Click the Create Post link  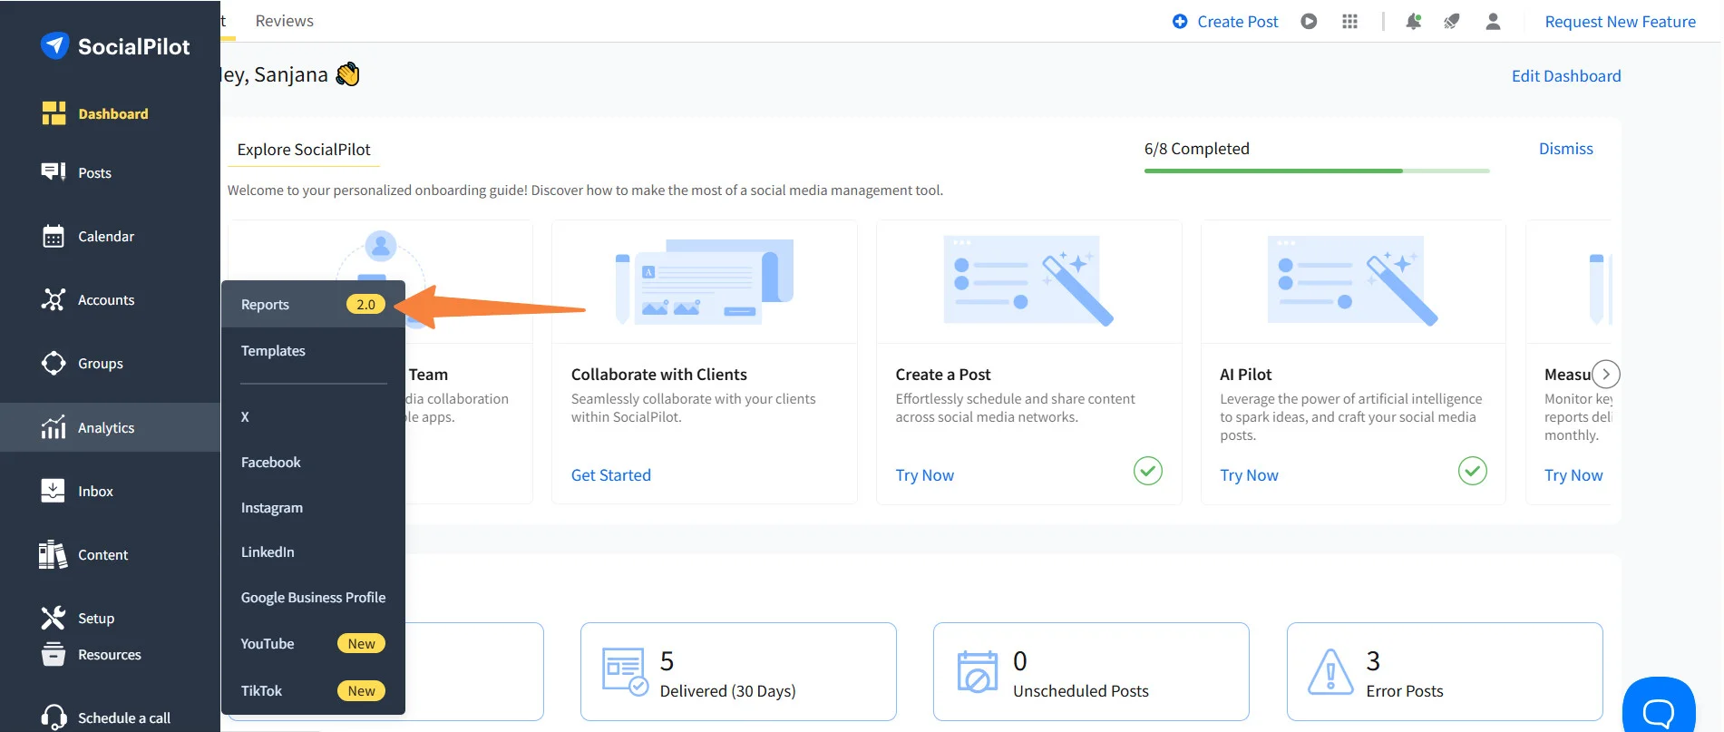point(1237,22)
